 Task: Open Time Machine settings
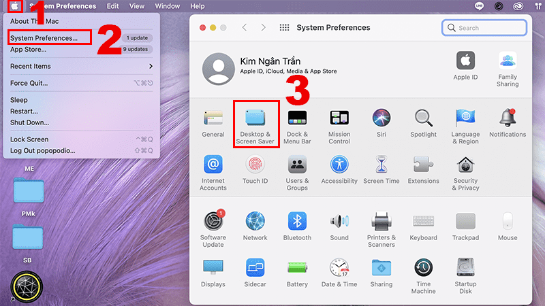pyautogui.click(x=423, y=276)
